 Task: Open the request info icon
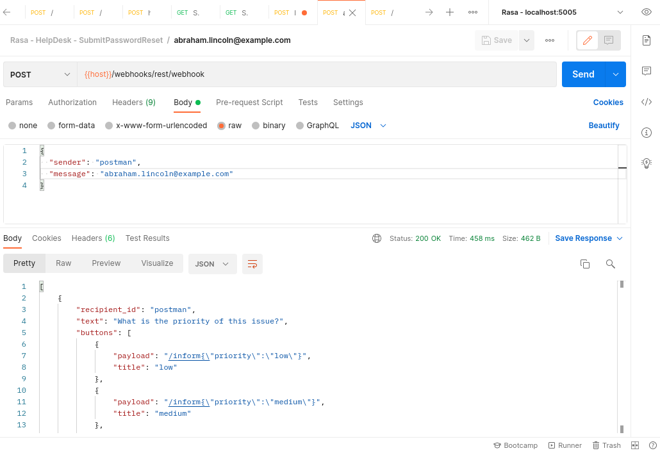[646, 133]
